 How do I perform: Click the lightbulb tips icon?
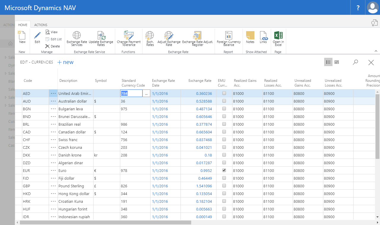(374, 23)
